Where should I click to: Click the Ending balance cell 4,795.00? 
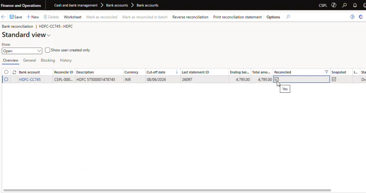tap(240, 79)
